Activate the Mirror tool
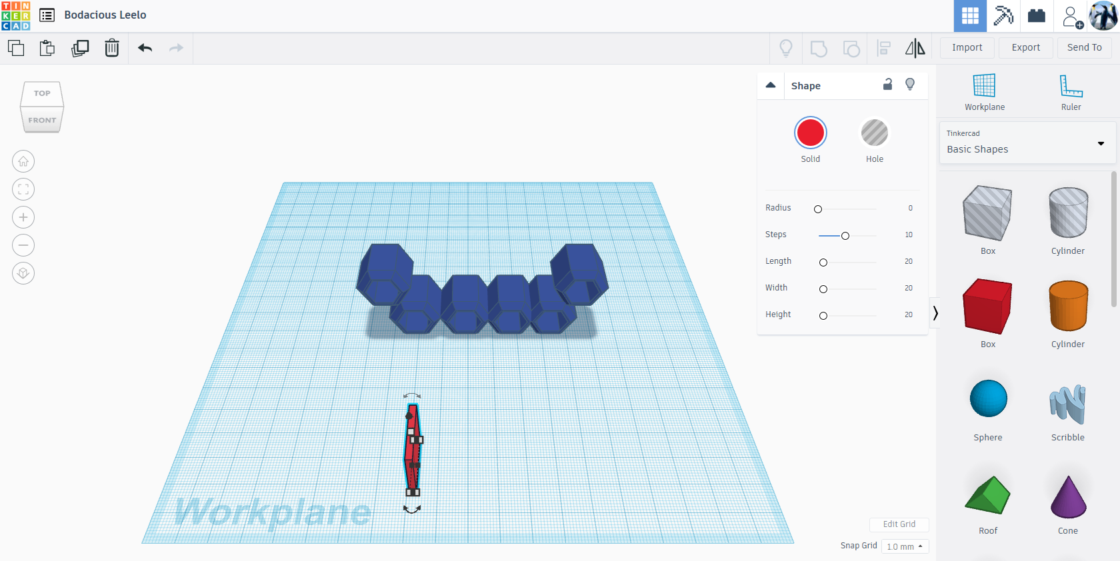The height and width of the screenshot is (561, 1120). pos(915,48)
